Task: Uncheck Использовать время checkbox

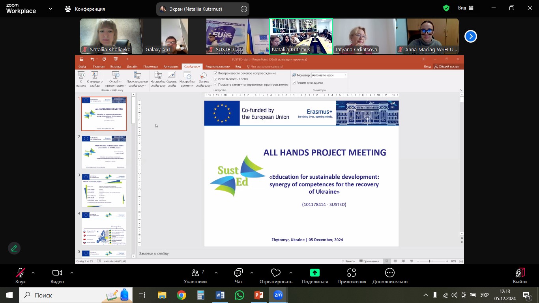Action: tap(216, 79)
